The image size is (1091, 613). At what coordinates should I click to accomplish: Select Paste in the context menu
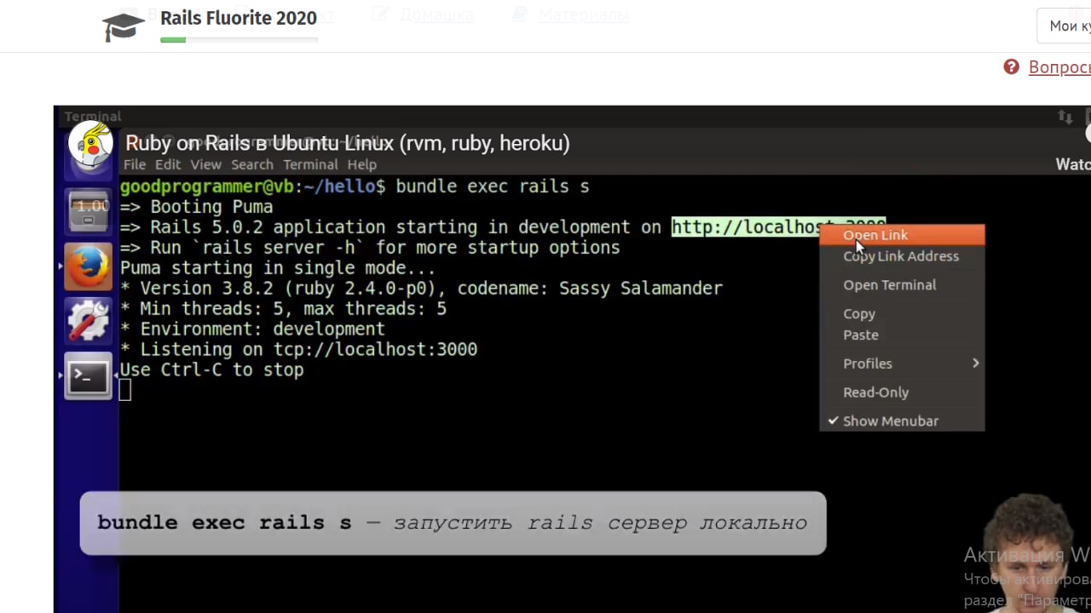902,335
